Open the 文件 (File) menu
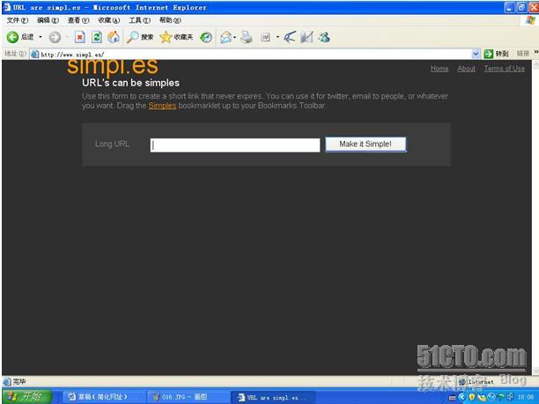539x404 pixels. 18,20
